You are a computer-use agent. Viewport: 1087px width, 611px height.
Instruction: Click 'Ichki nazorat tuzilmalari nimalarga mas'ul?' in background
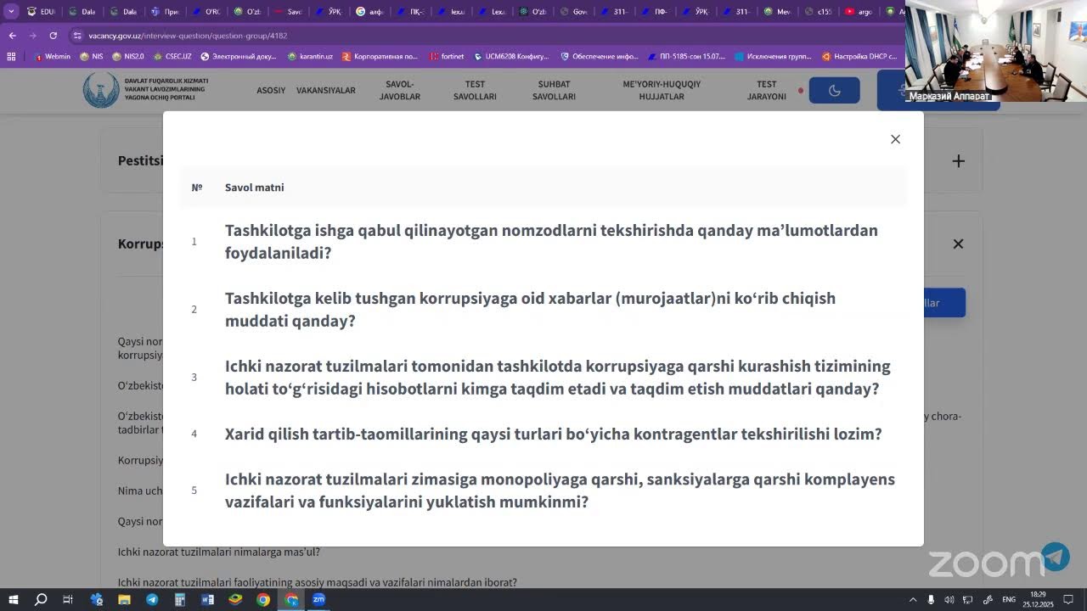219,552
